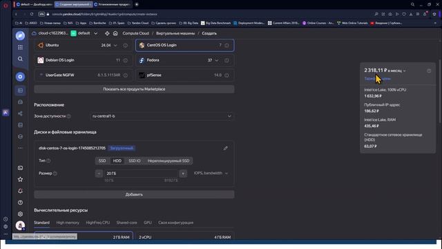Select the SSD IO disk type
The width and height of the screenshot is (442, 249).
click(x=135, y=160)
